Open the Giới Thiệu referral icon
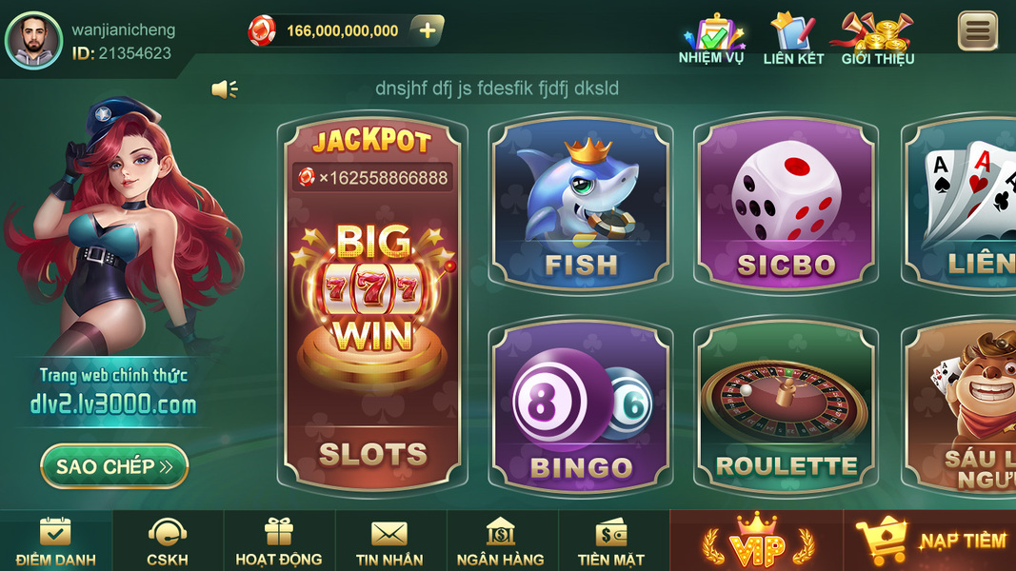 pyautogui.click(x=877, y=39)
